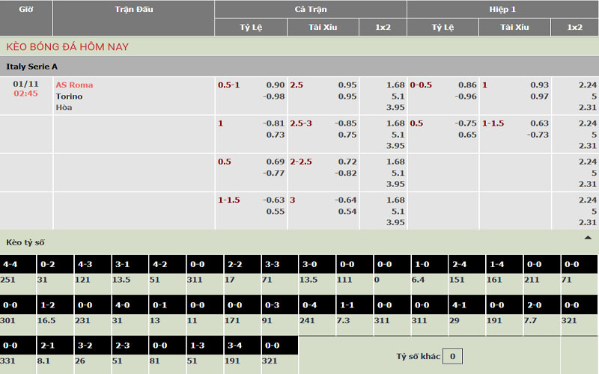This screenshot has width=599, height=374.
Task: Click the Hòa draw label
Action: click(64, 107)
